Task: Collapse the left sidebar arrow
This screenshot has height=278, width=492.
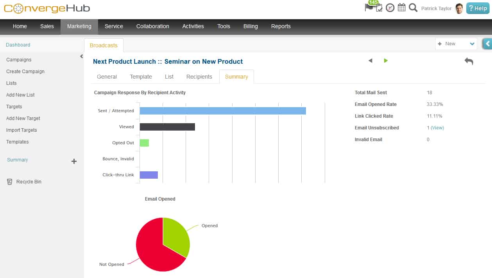Action: click(x=81, y=56)
